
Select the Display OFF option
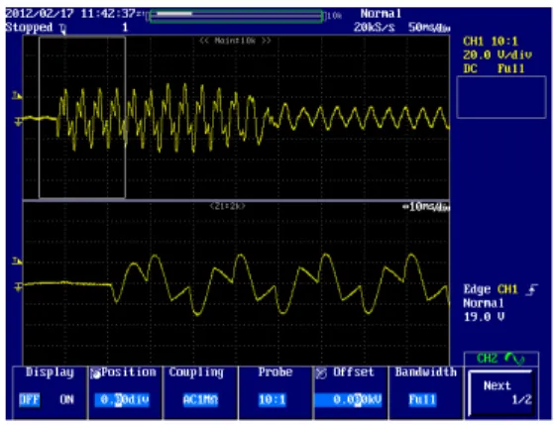point(30,400)
